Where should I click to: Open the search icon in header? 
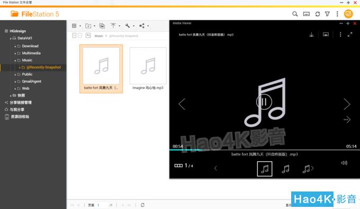pyautogui.click(x=295, y=14)
